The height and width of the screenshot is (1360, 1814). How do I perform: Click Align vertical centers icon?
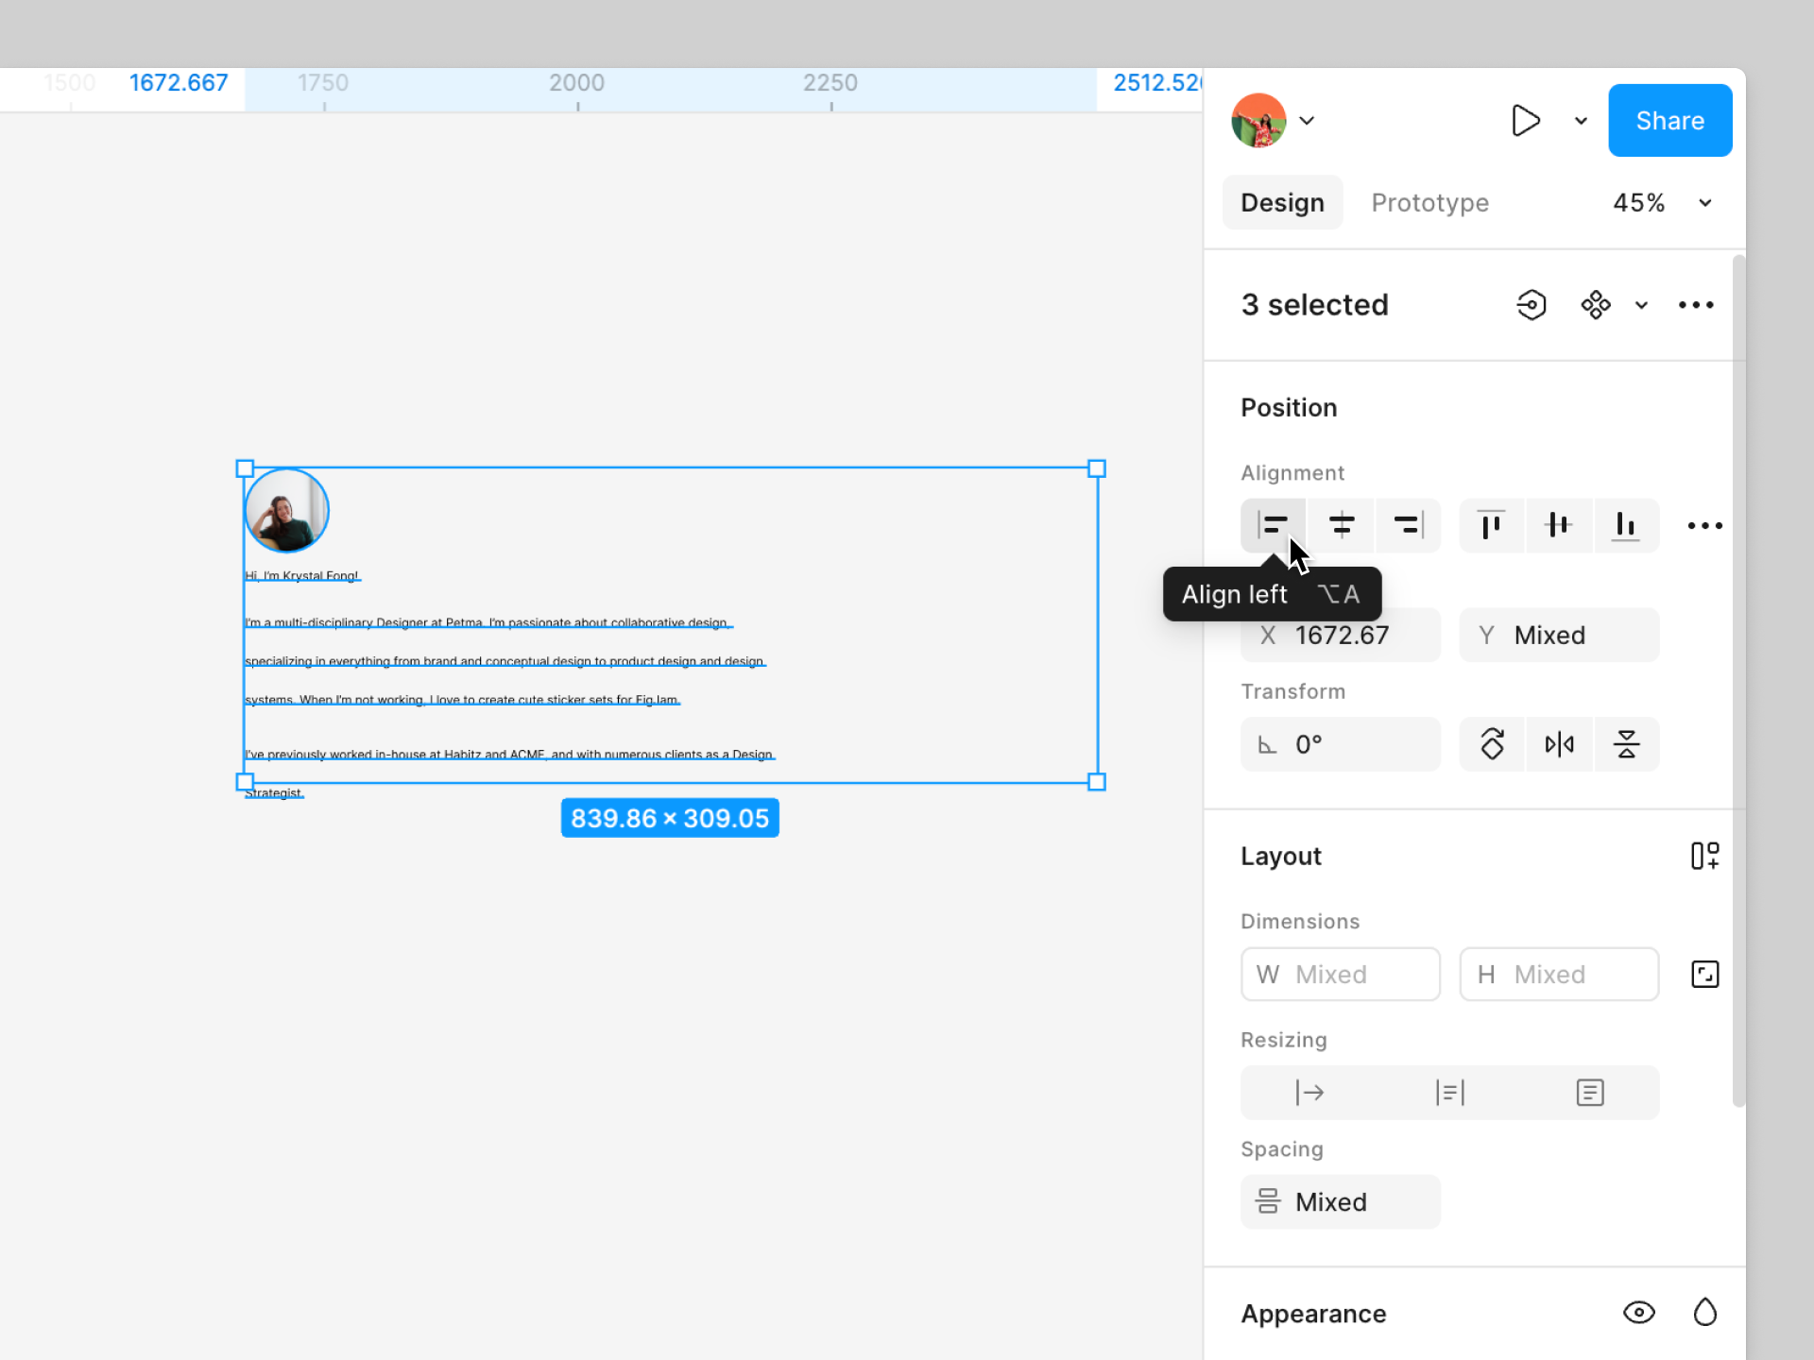(x=1558, y=525)
